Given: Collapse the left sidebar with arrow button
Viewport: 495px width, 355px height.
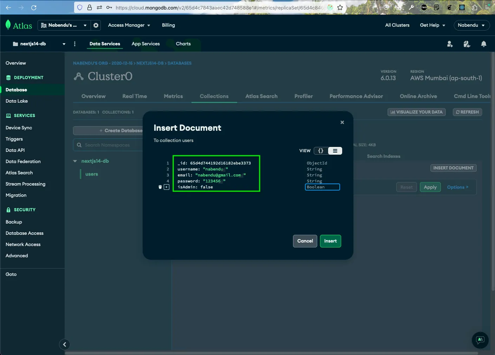Looking at the screenshot, I should point(65,344).
